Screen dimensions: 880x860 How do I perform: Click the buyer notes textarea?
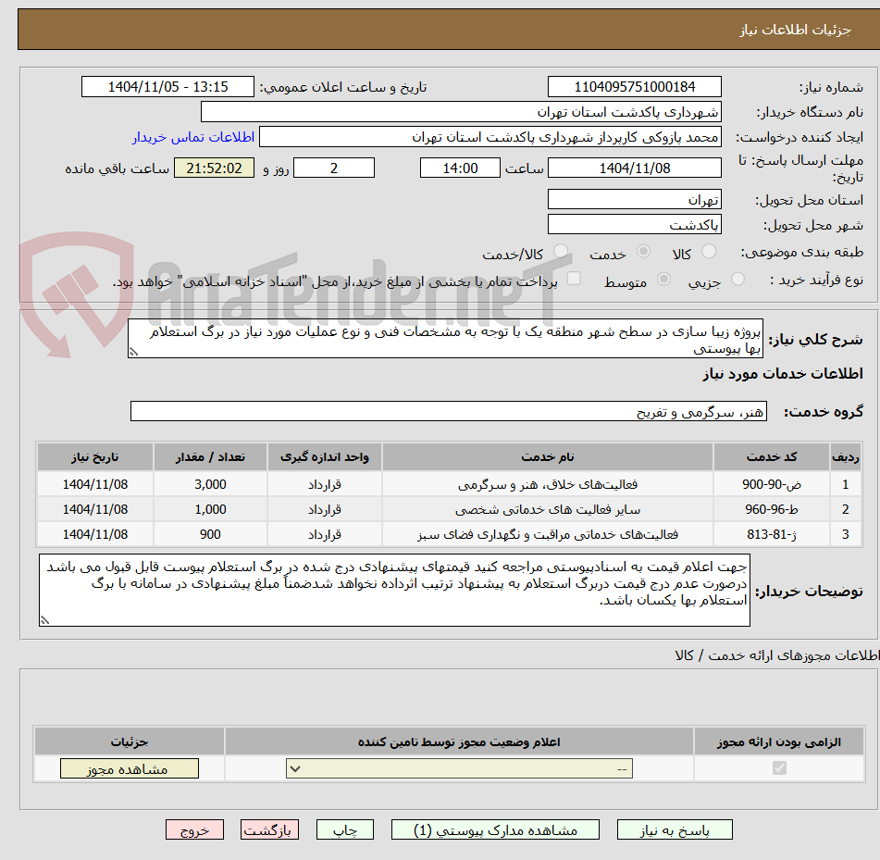(x=394, y=590)
